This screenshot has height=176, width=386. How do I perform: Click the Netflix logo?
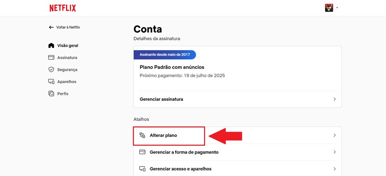(x=63, y=8)
